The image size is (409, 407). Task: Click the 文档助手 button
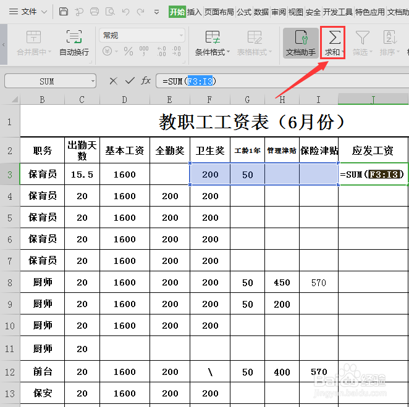[x=301, y=43]
